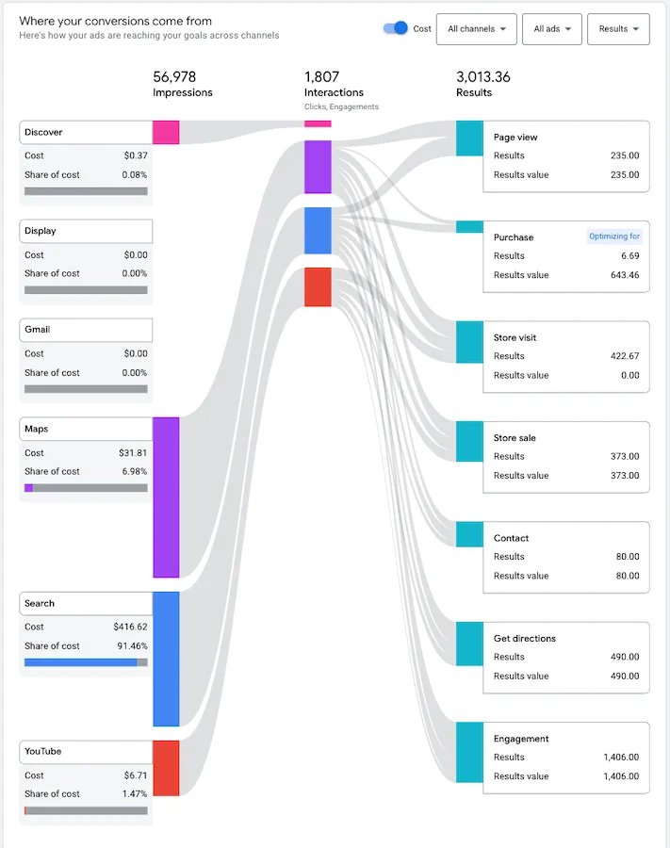Select the purple Maps channel node
This screenshot has width=670, height=848.
pos(166,497)
